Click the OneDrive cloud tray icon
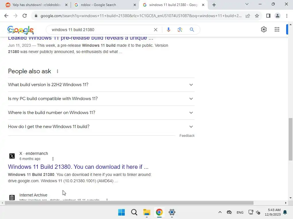This screenshot has width=293, height=219. (x=229, y=212)
